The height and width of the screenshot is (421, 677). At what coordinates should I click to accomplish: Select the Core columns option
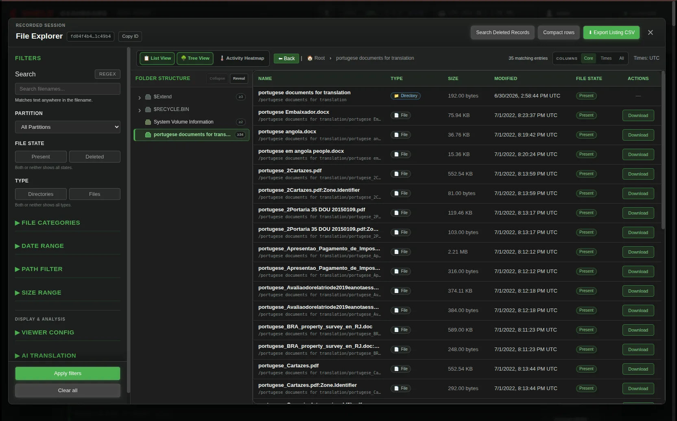(x=588, y=58)
